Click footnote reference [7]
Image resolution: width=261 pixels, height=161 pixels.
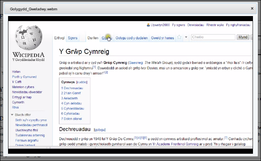226,138
